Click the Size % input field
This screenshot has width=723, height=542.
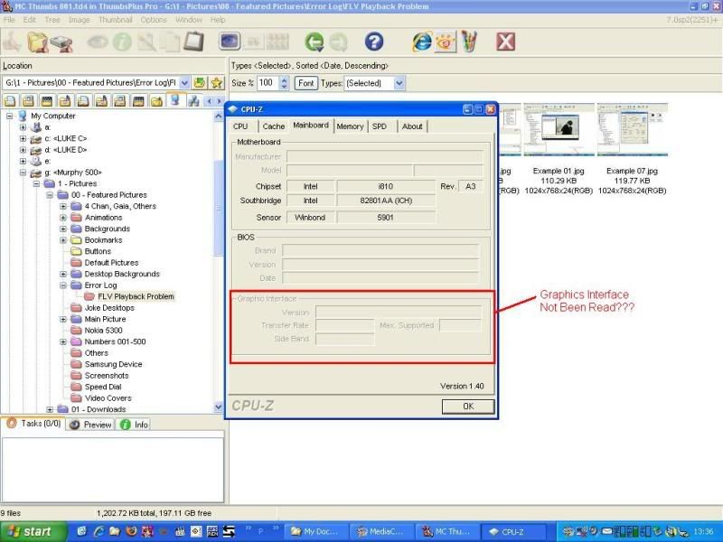click(x=268, y=83)
